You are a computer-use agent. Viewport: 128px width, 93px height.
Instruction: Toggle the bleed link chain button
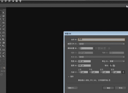coord(123,72)
